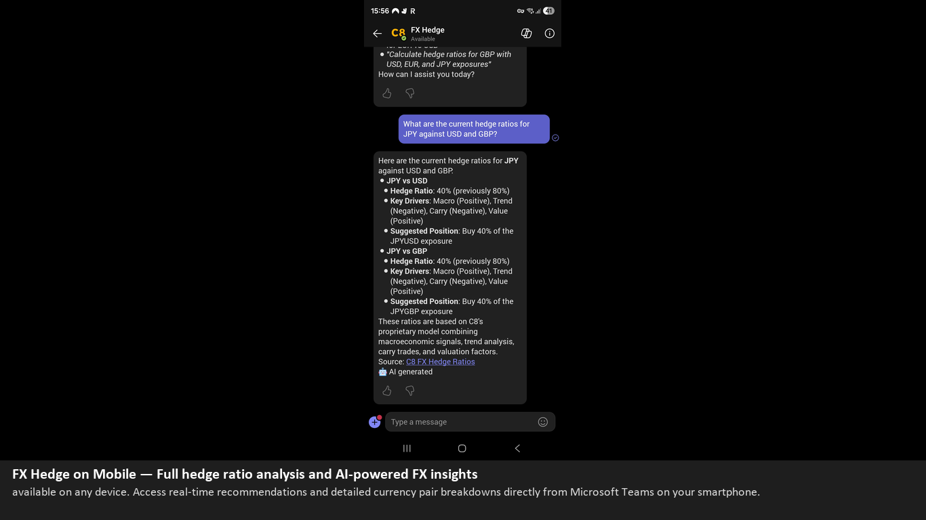
Task: Show Android recent apps
Action: tap(407, 448)
